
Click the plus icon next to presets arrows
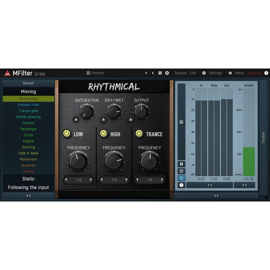tap(167, 73)
